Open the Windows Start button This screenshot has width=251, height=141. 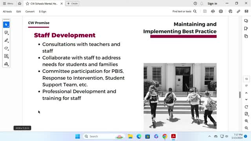click(x=78, y=136)
